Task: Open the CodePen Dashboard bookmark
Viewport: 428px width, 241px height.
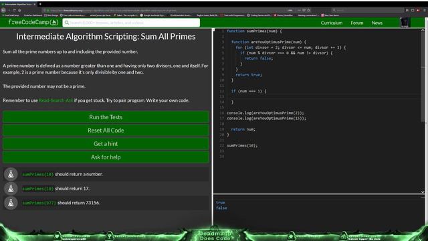Action: pos(32,15)
